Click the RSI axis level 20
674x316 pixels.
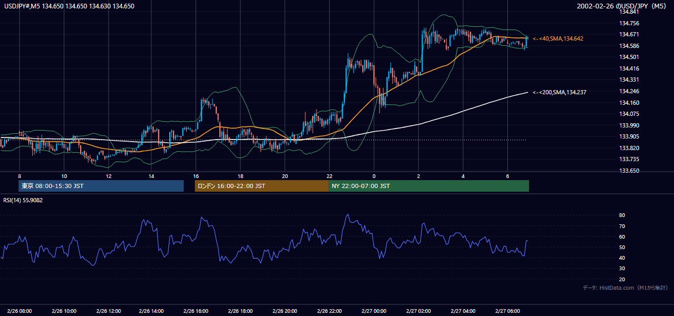pos(622,279)
